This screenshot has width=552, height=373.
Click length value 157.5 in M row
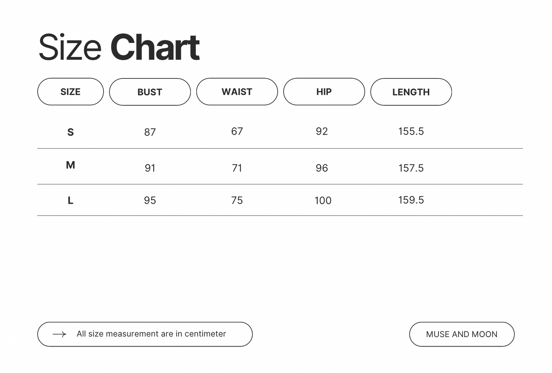click(411, 168)
